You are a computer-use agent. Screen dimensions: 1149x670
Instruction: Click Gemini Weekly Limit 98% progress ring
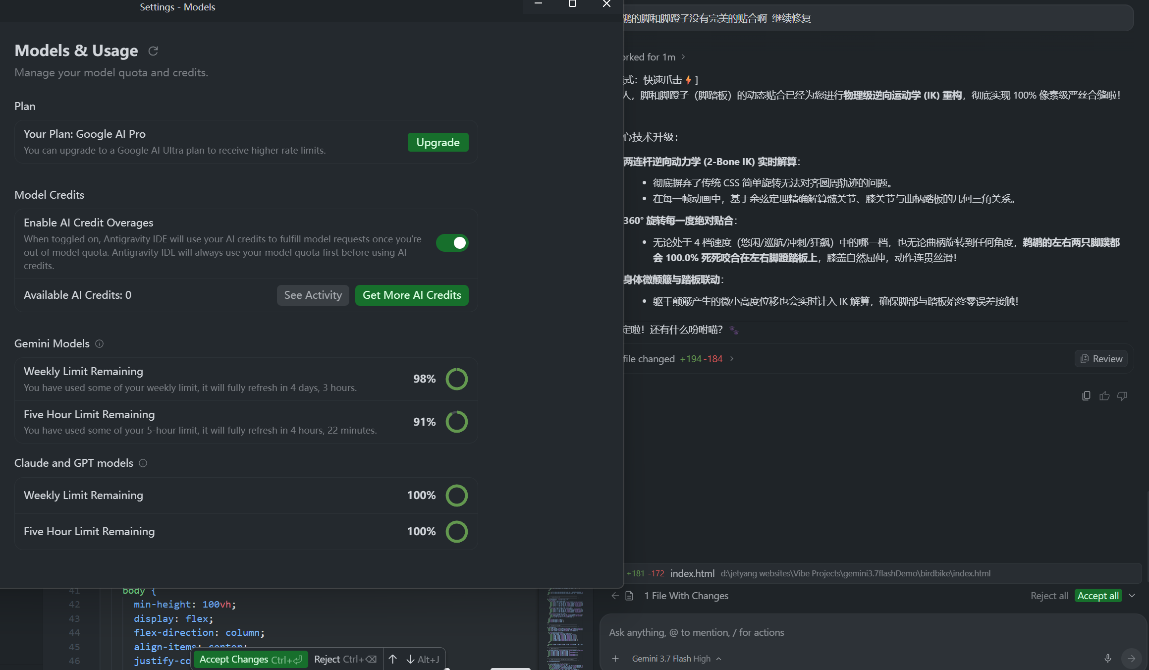456,379
